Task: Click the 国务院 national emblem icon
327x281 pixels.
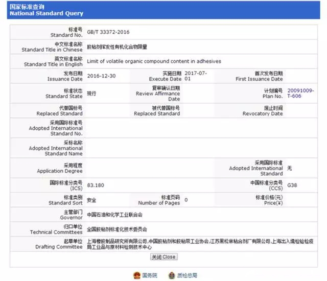Action: pos(137,275)
